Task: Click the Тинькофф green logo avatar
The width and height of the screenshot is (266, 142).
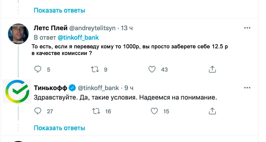Action: [x=17, y=91]
